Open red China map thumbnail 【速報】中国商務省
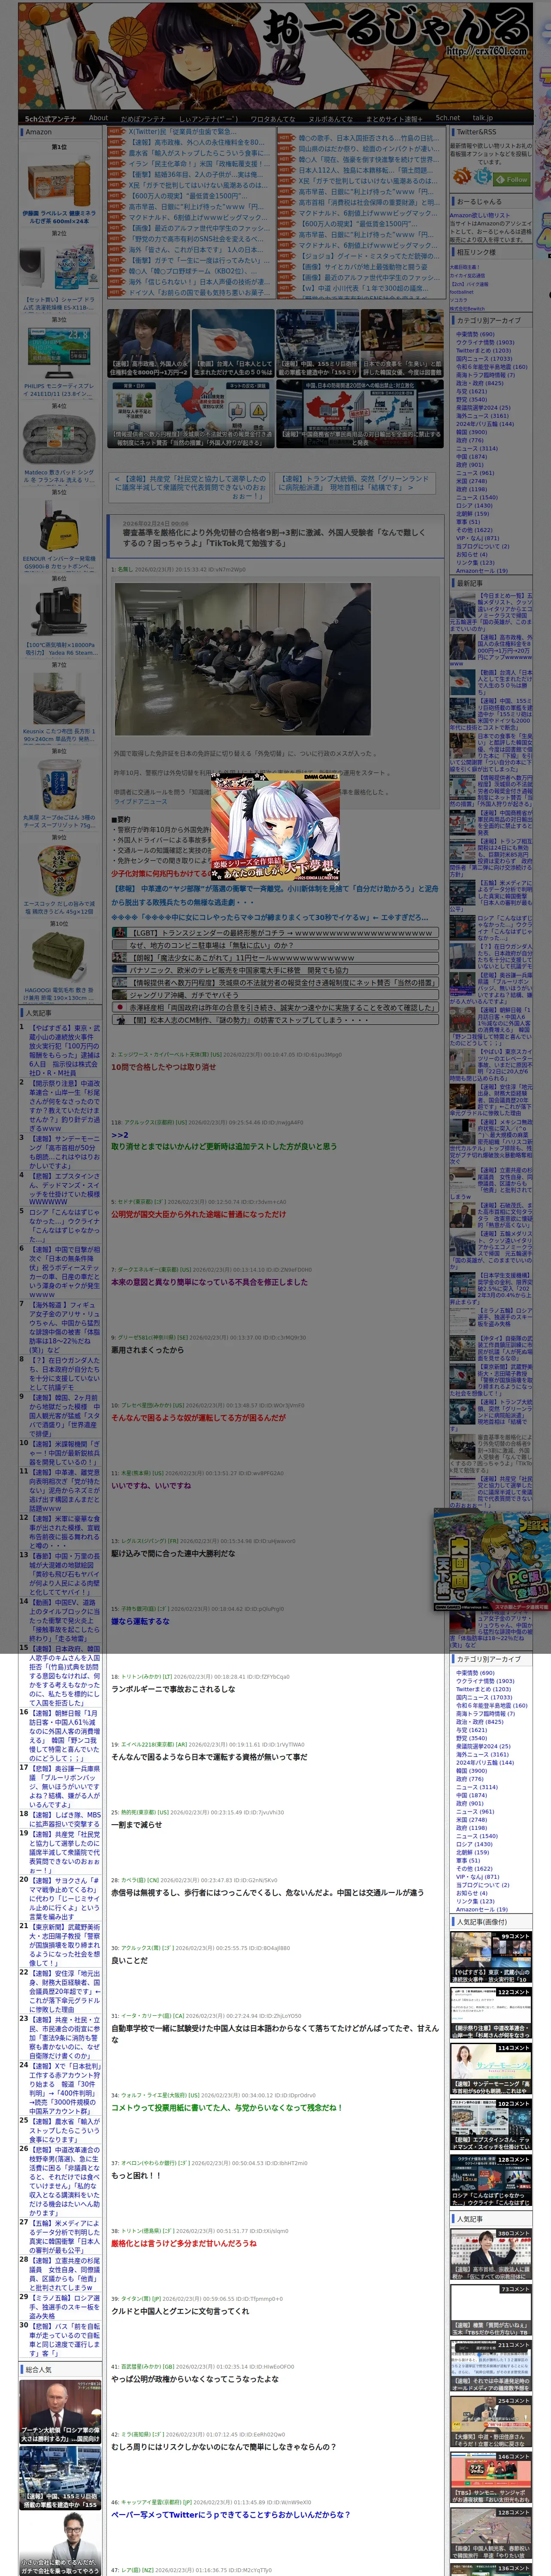This screenshot has width=551, height=2576. click(360, 413)
